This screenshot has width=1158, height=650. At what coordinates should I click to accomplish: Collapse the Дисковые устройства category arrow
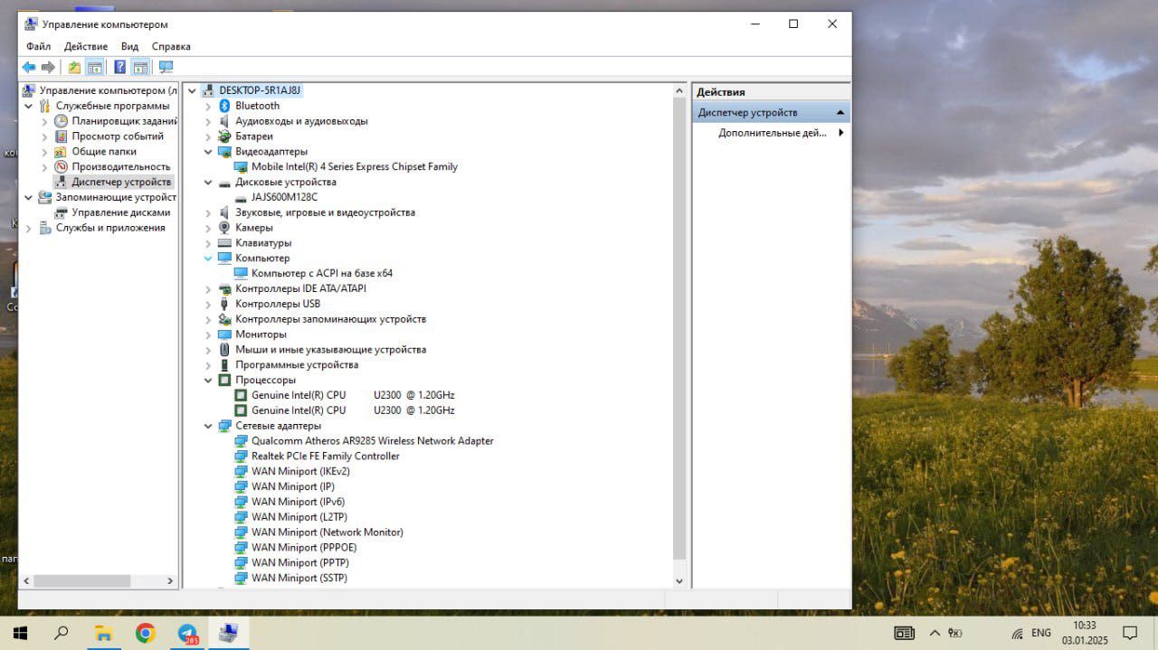pos(208,183)
